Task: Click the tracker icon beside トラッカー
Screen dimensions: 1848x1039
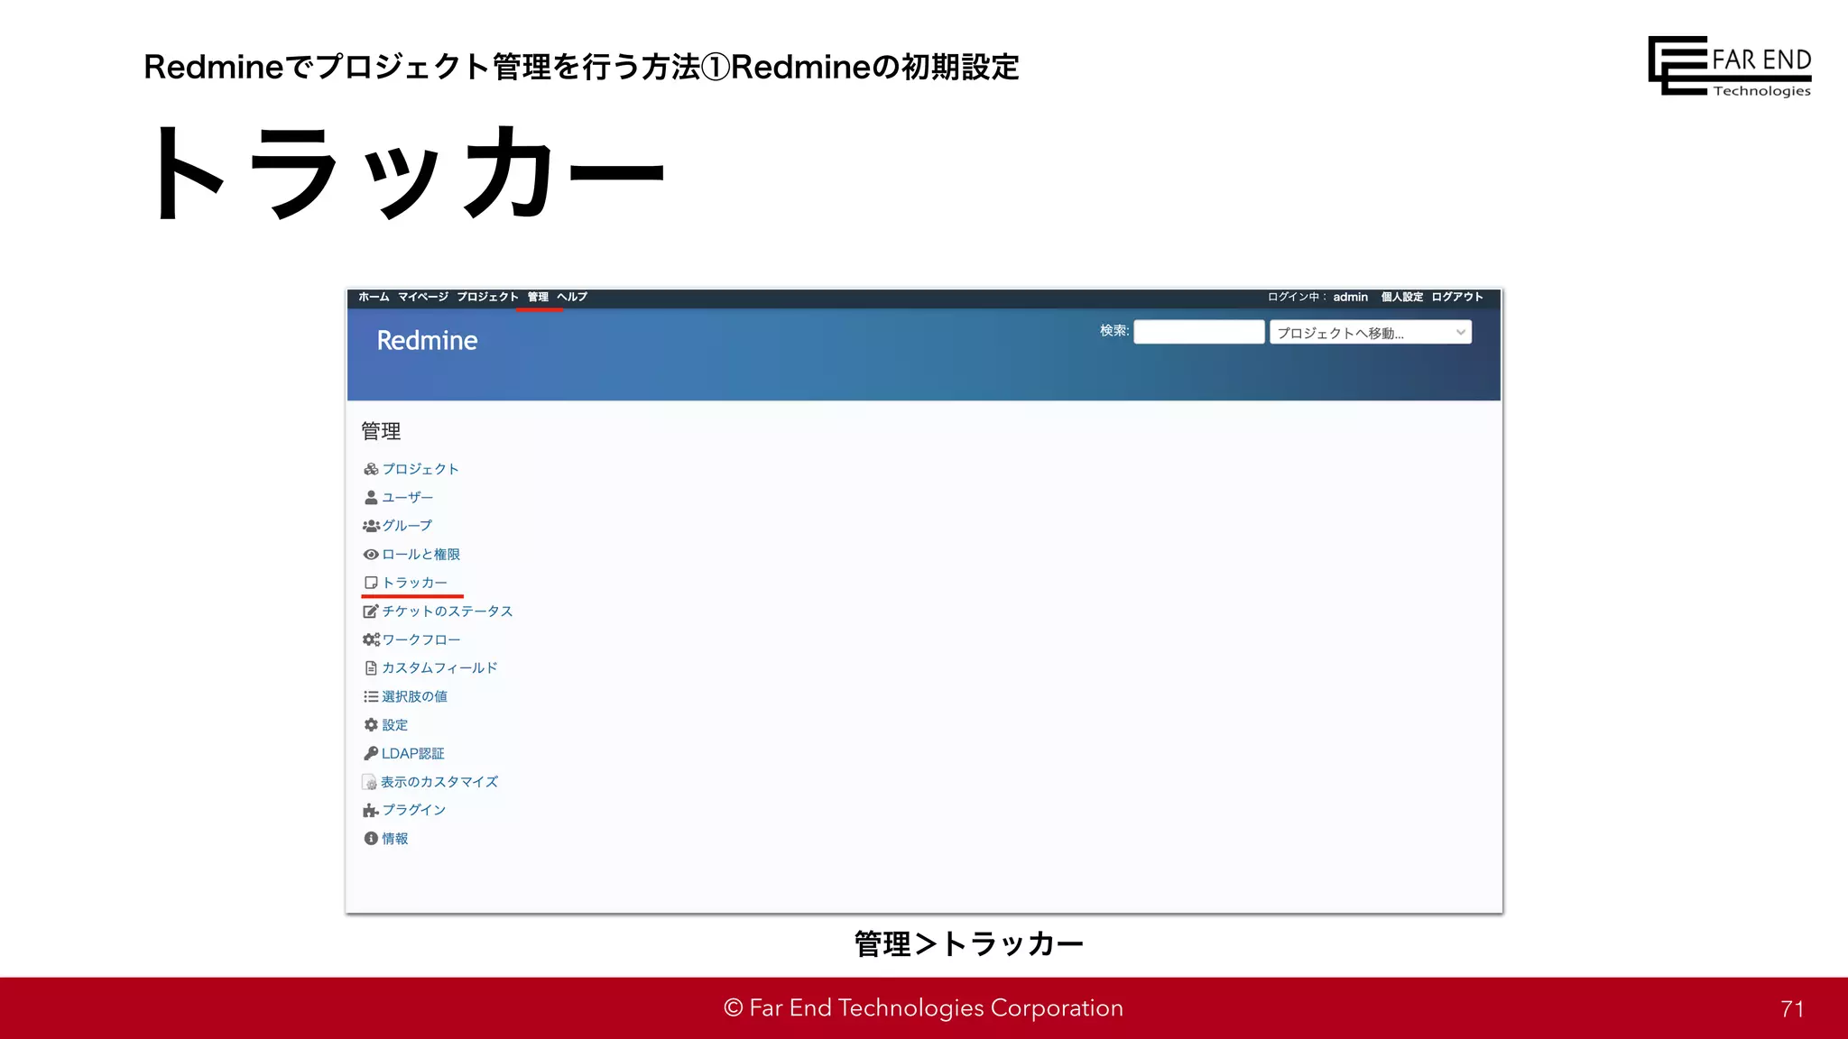Action: pyautogui.click(x=371, y=583)
